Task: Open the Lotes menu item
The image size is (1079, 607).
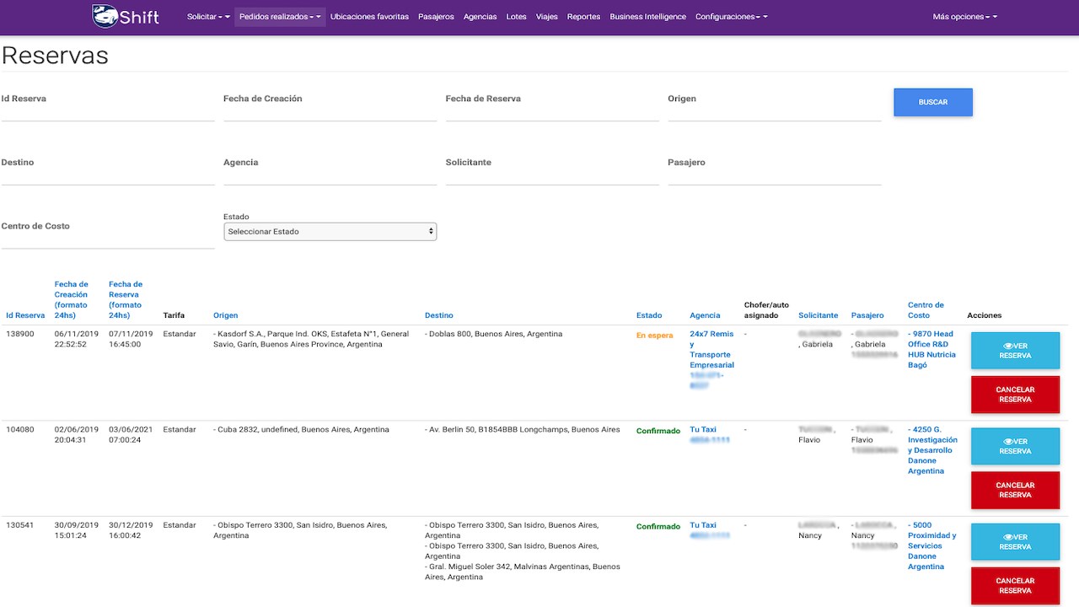Action: 517,17
